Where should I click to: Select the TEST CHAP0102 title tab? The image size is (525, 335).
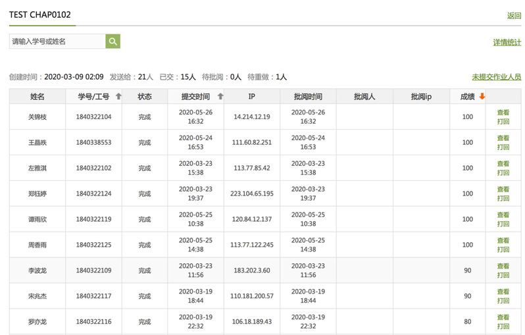tap(40, 14)
